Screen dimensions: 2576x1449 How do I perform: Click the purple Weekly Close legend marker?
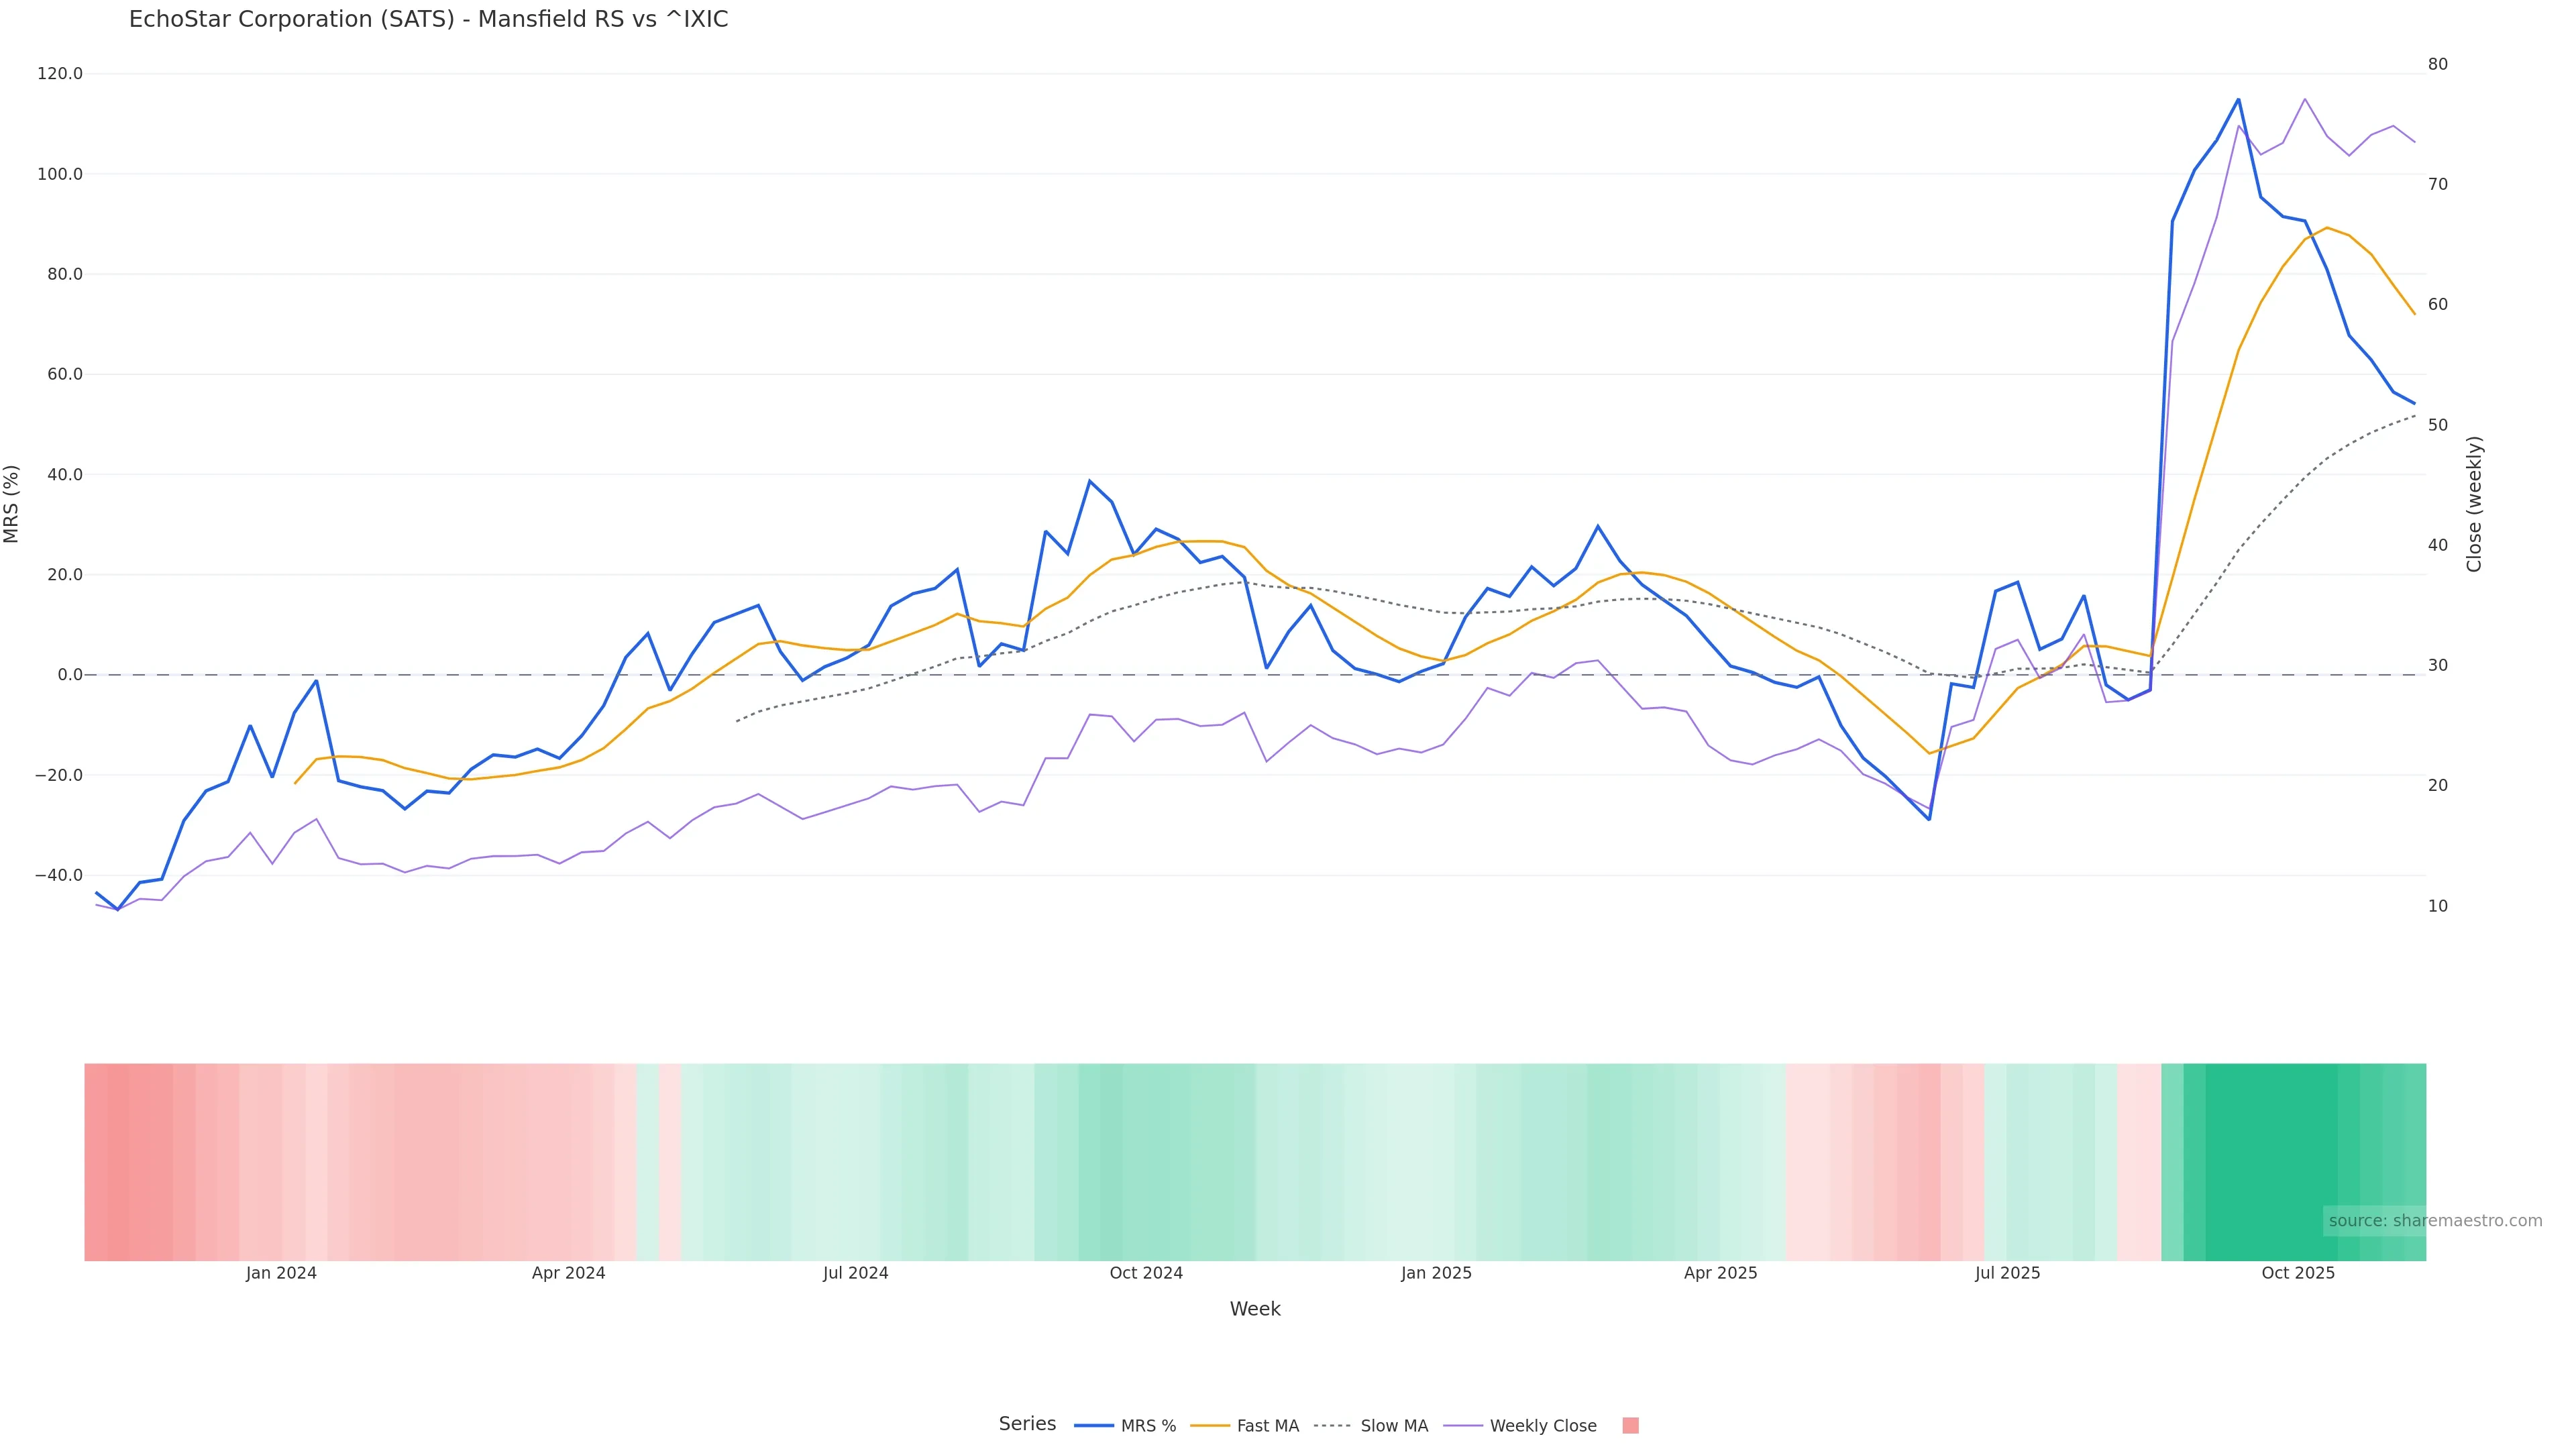pos(1463,1426)
